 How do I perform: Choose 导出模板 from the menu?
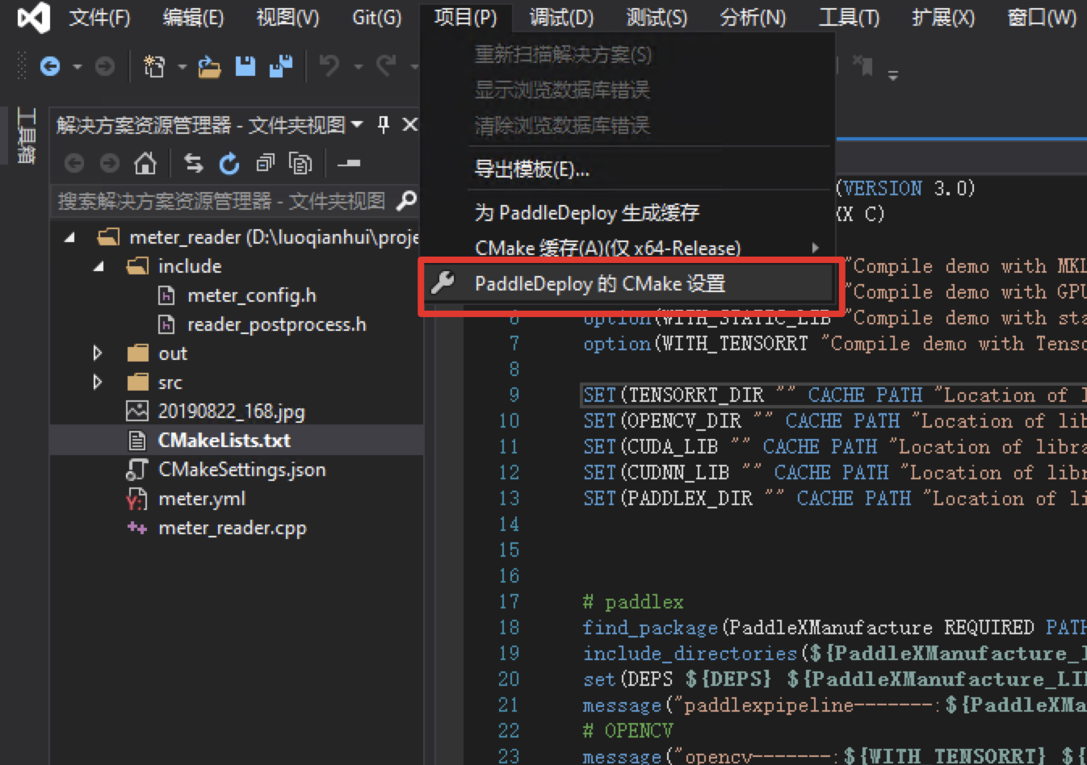(x=531, y=169)
